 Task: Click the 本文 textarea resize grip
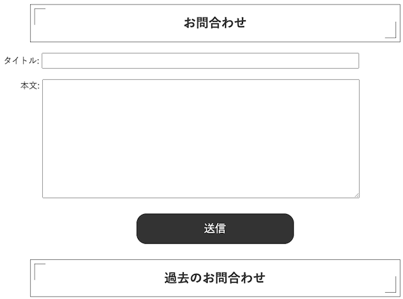pos(357,196)
